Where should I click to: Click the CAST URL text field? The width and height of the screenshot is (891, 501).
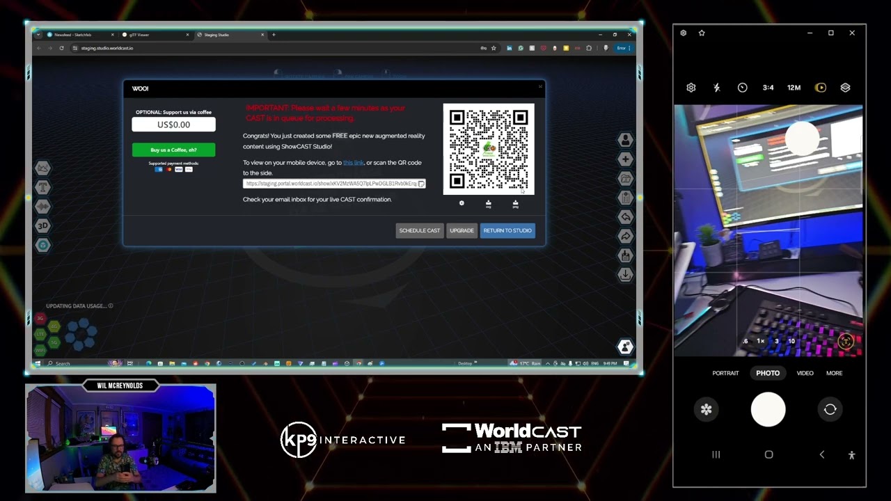(333, 184)
